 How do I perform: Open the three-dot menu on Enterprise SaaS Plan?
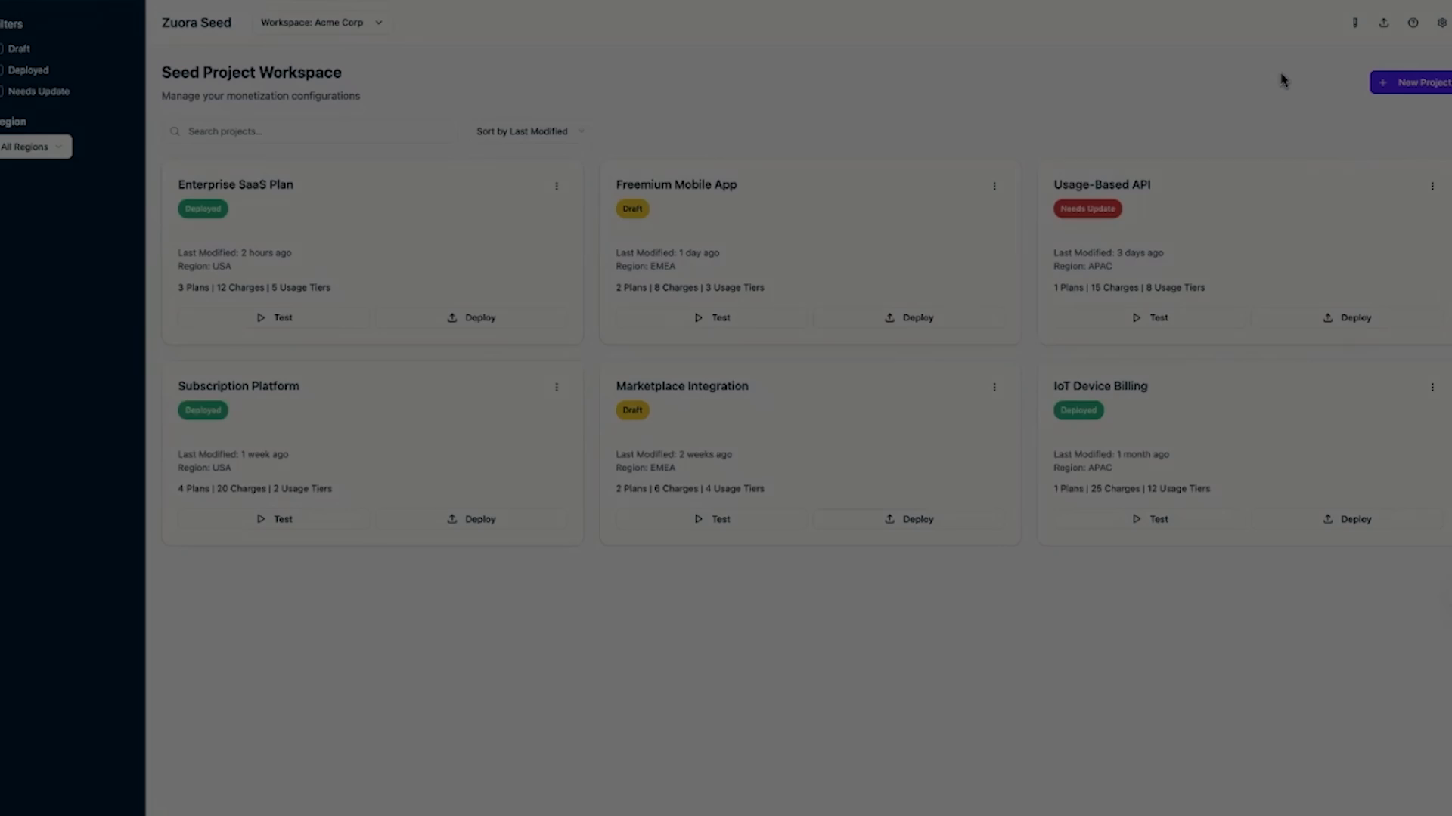[x=557, y=186]
